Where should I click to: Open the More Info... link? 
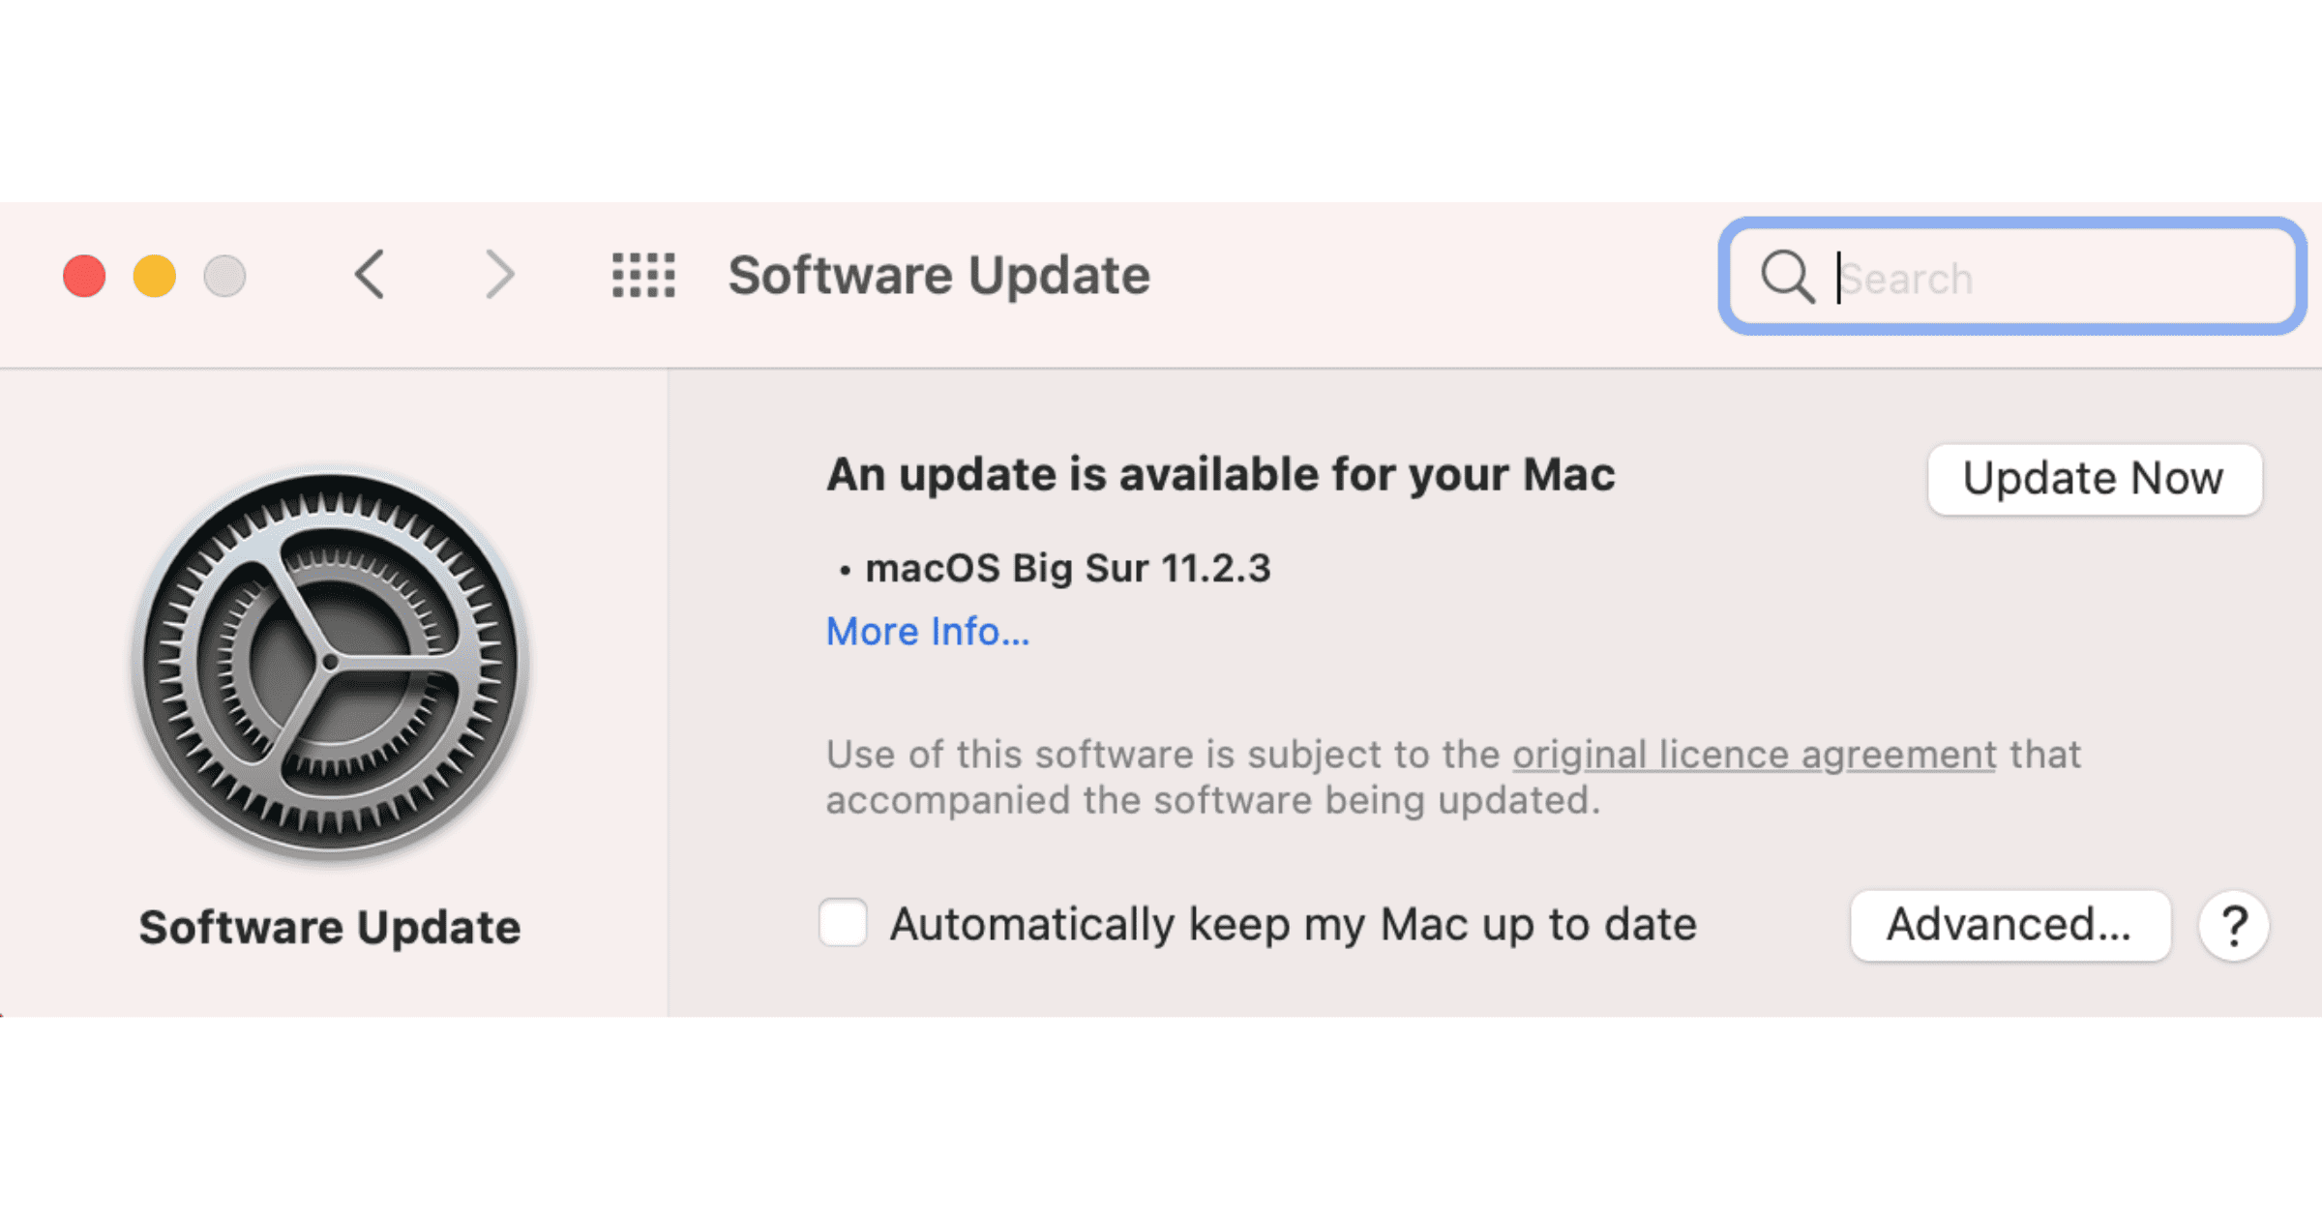pyautogui.click(x=927, y=632)
